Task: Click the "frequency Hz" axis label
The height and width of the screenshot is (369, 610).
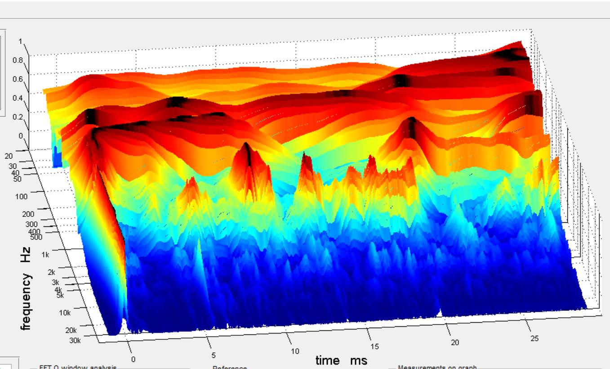Action: pyautogui.click(x=26, y=288)
